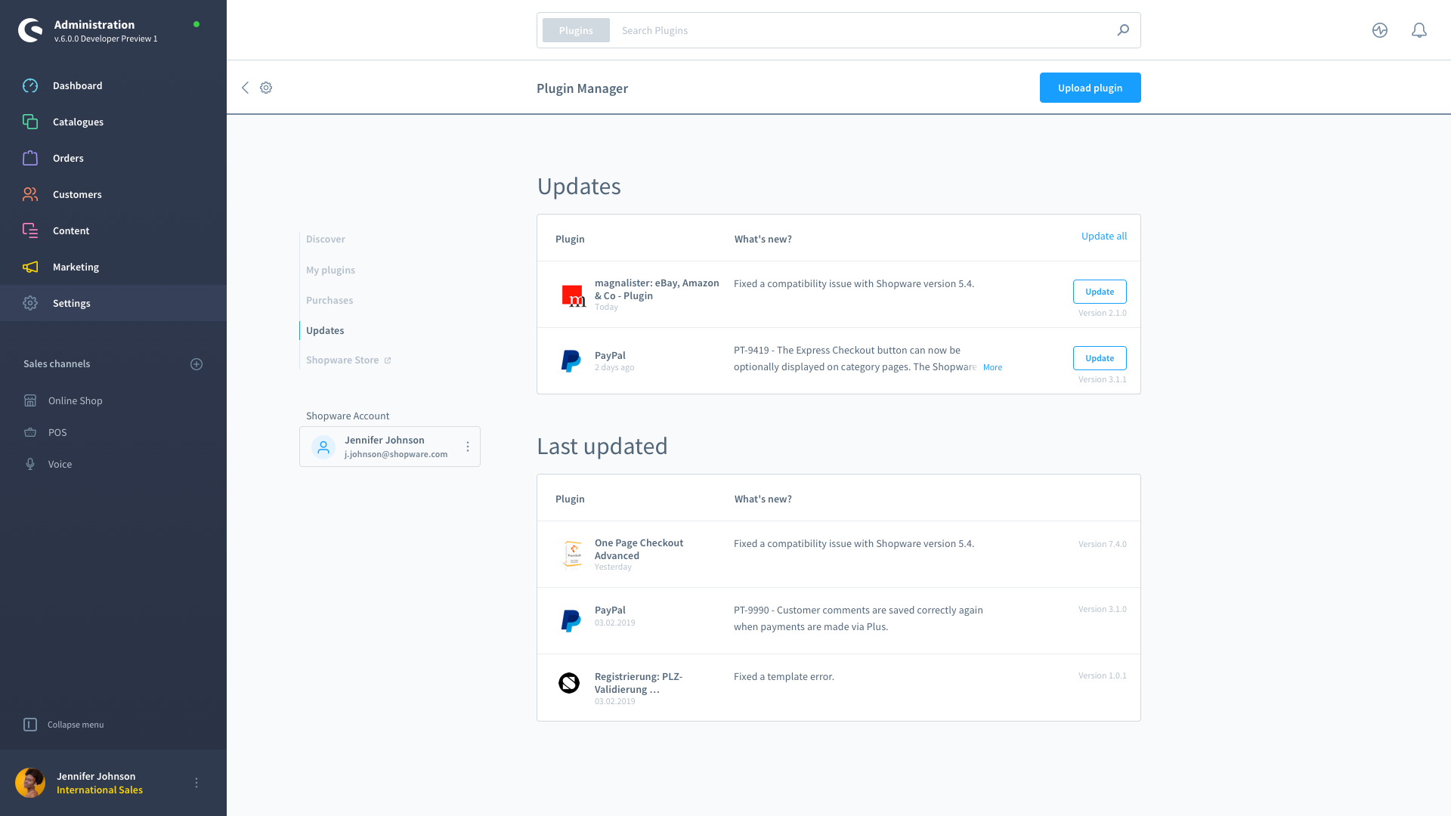The image size is (1451, 816).
Task: Open My plugins section
Action: point(329,269)
